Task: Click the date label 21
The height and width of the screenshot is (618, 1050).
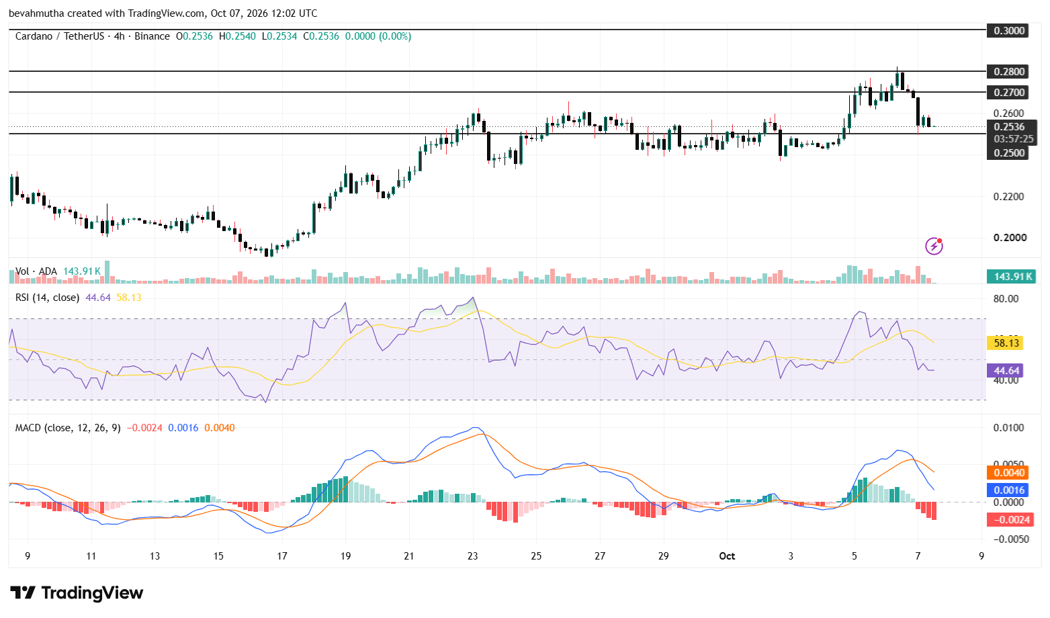Action: pyautogui.click(x=409, y=556)
